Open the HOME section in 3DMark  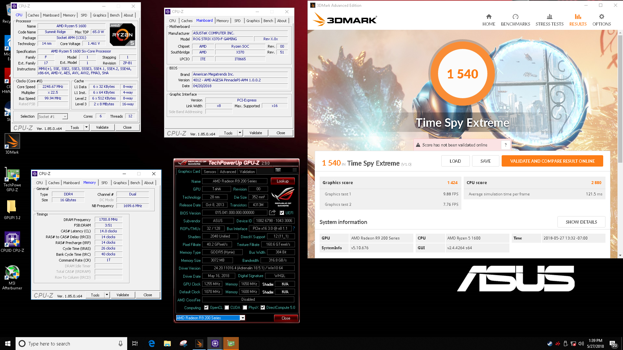click(x=489, y=20)
